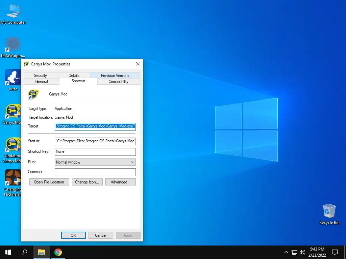
Task: Open Google Chrome from the taskbar
Action: [x=58, y=252]
